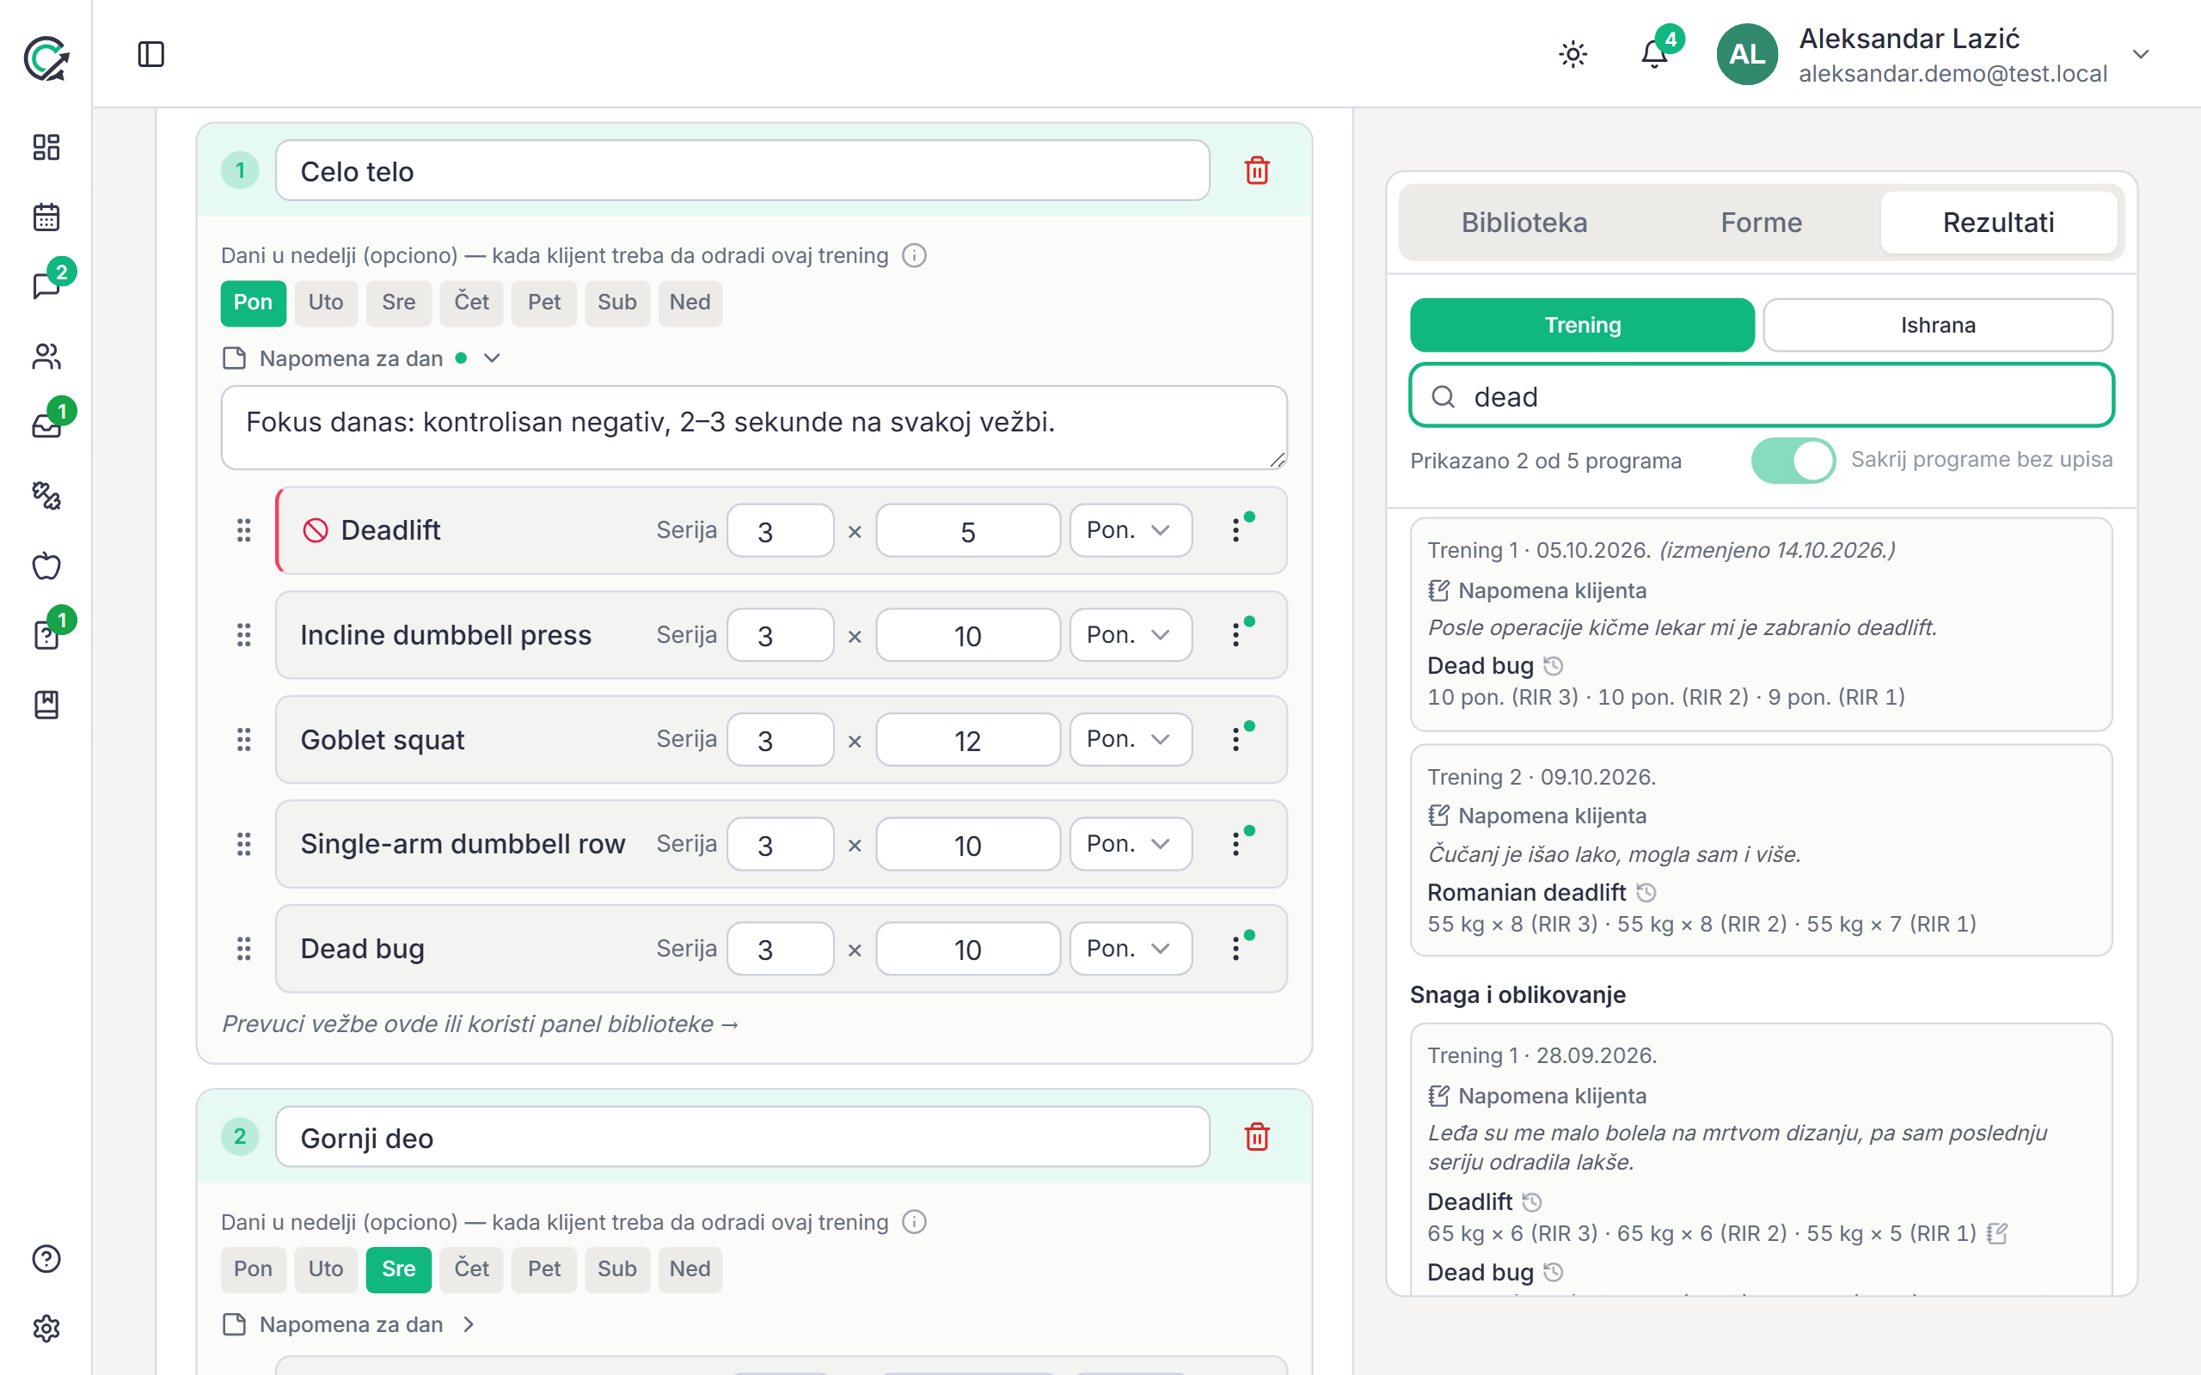This screenshot has height=1375, width=2201.
Task: Open help question icon at sidebar bottom
Action: coord(46,1259)
